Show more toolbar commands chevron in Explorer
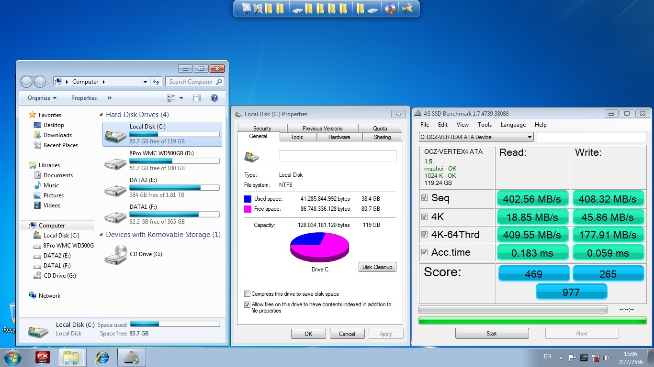 [x=110, y=98]
